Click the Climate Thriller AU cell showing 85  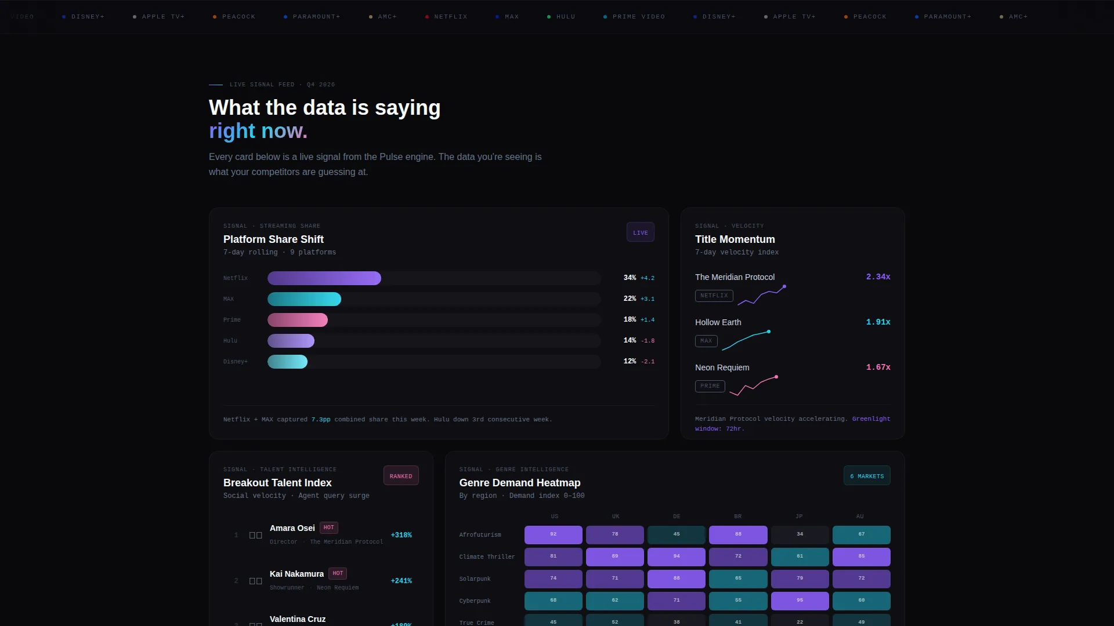point(862,557)
